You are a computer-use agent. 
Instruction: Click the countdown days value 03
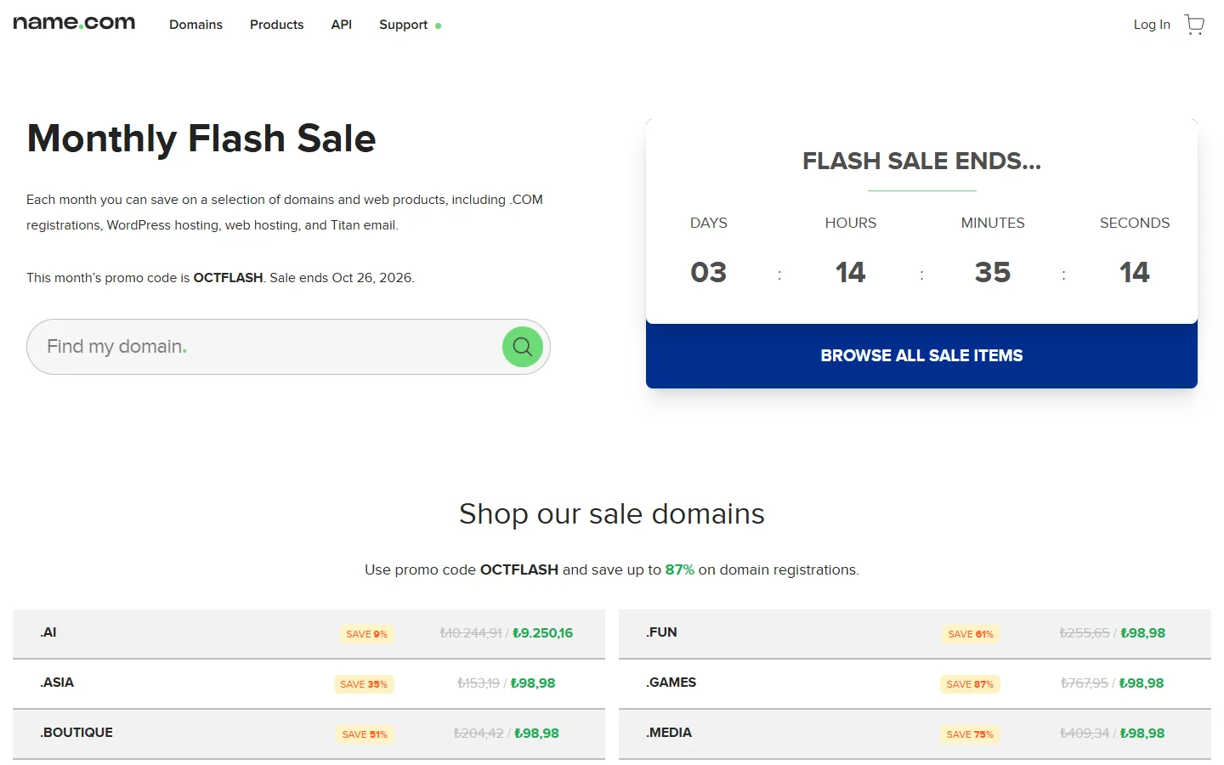click(x=708, y=272)
